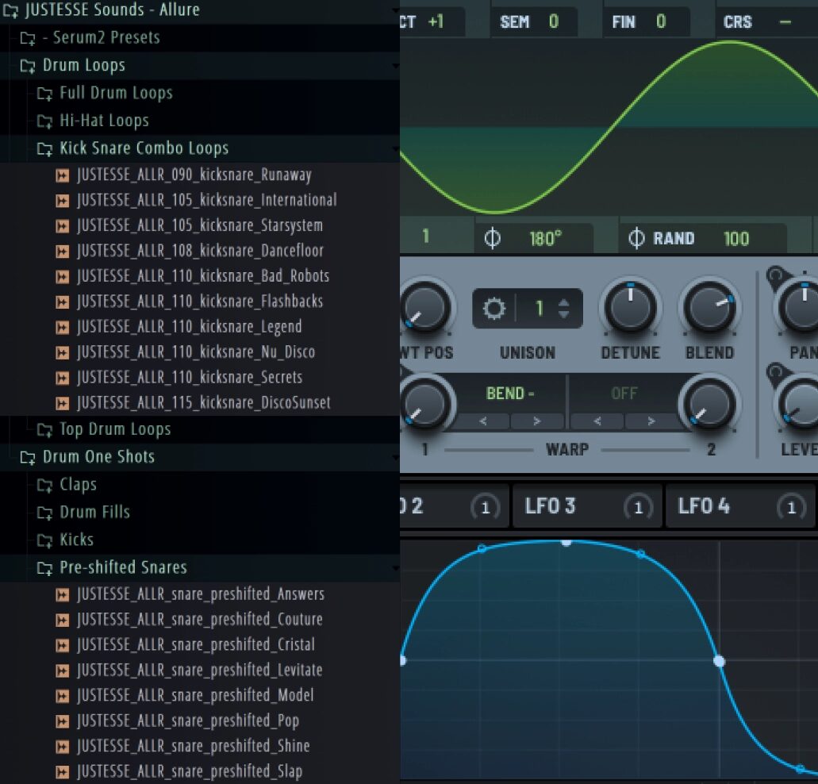Click the audio icon of kicksnare_Bad_Robots sample
The width and height of the screenshot is (818, 784).
[62, 276]
